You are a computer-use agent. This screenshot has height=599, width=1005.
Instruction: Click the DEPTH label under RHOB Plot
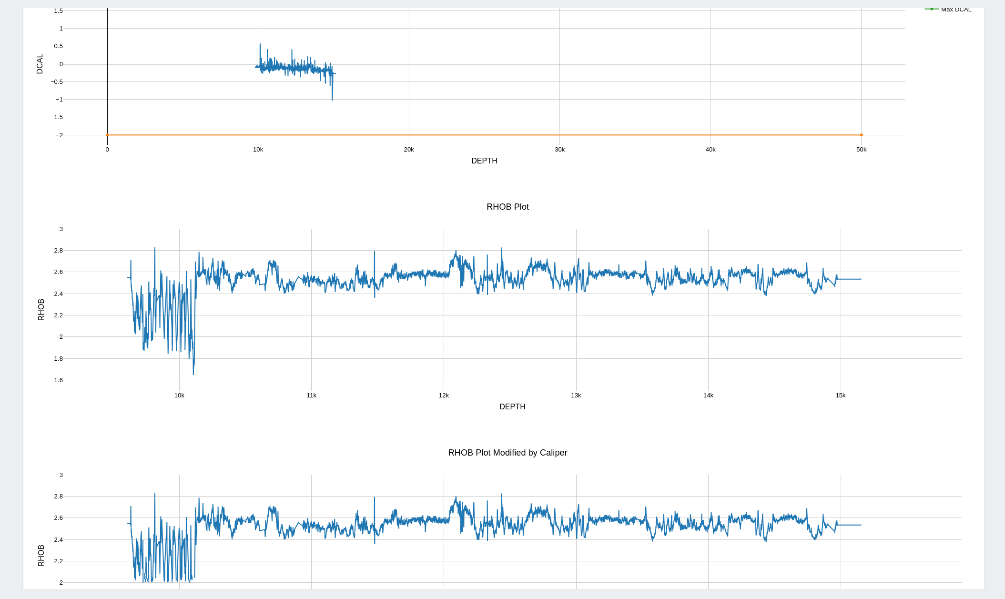pos(512,407)
